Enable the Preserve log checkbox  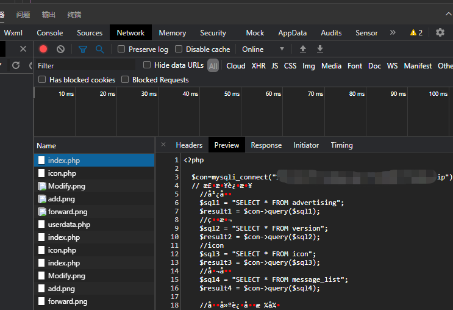point(121,49)
